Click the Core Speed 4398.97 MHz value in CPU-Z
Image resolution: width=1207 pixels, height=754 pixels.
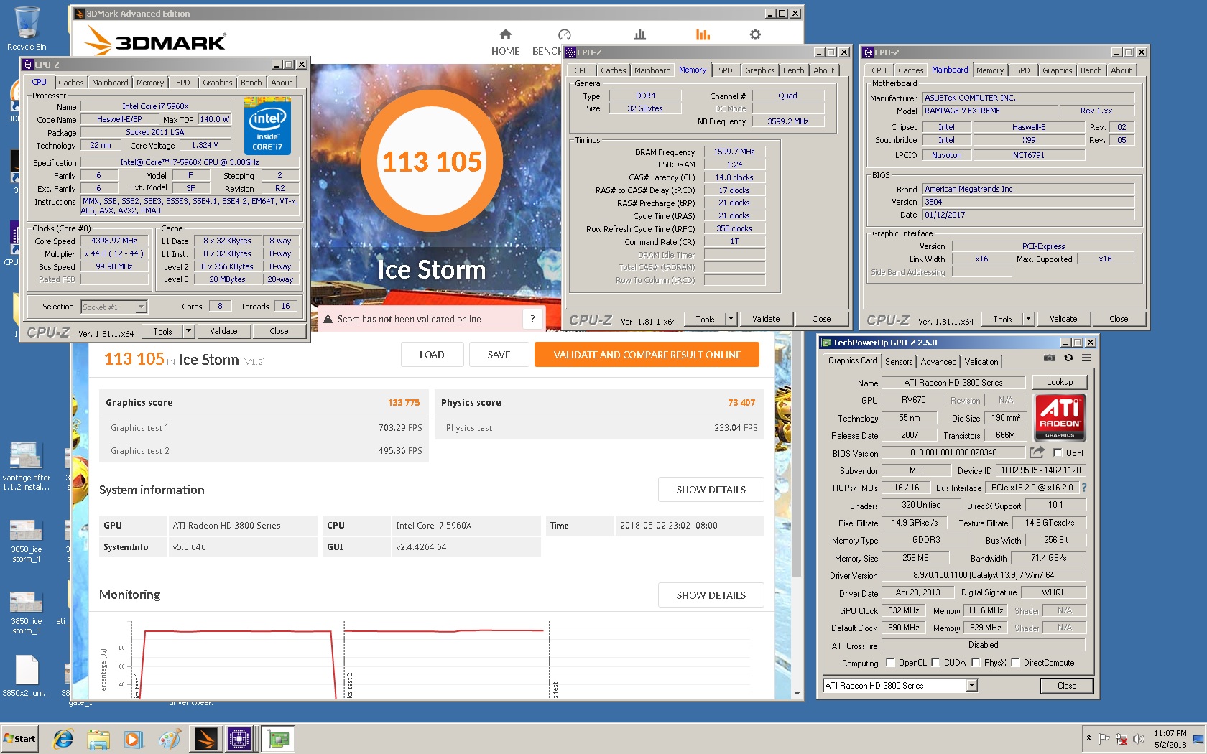pos(114,241)
